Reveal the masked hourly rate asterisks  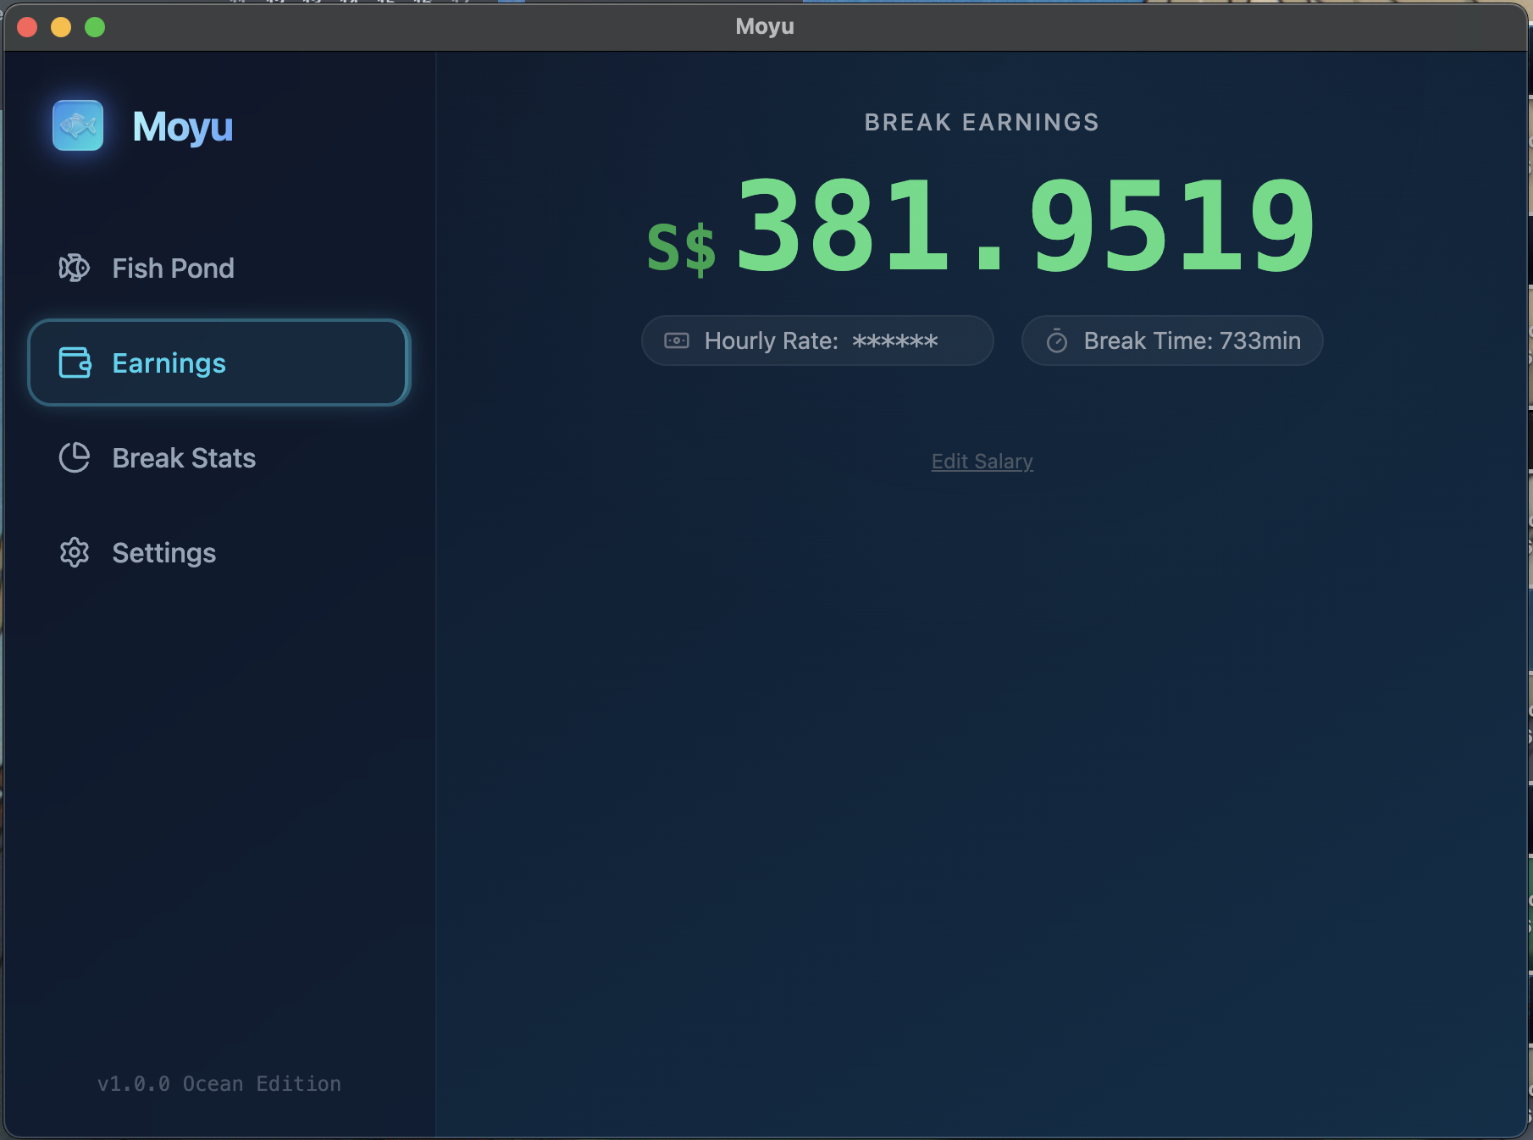pos(895,340)
